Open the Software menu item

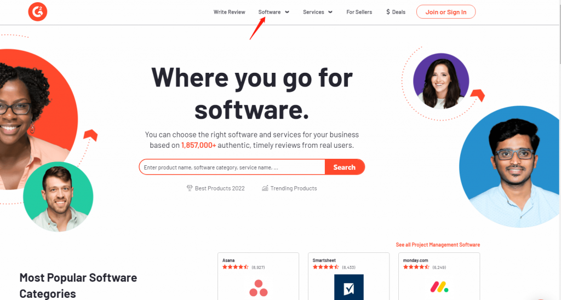pyautogui.click(x=270, y=12)
